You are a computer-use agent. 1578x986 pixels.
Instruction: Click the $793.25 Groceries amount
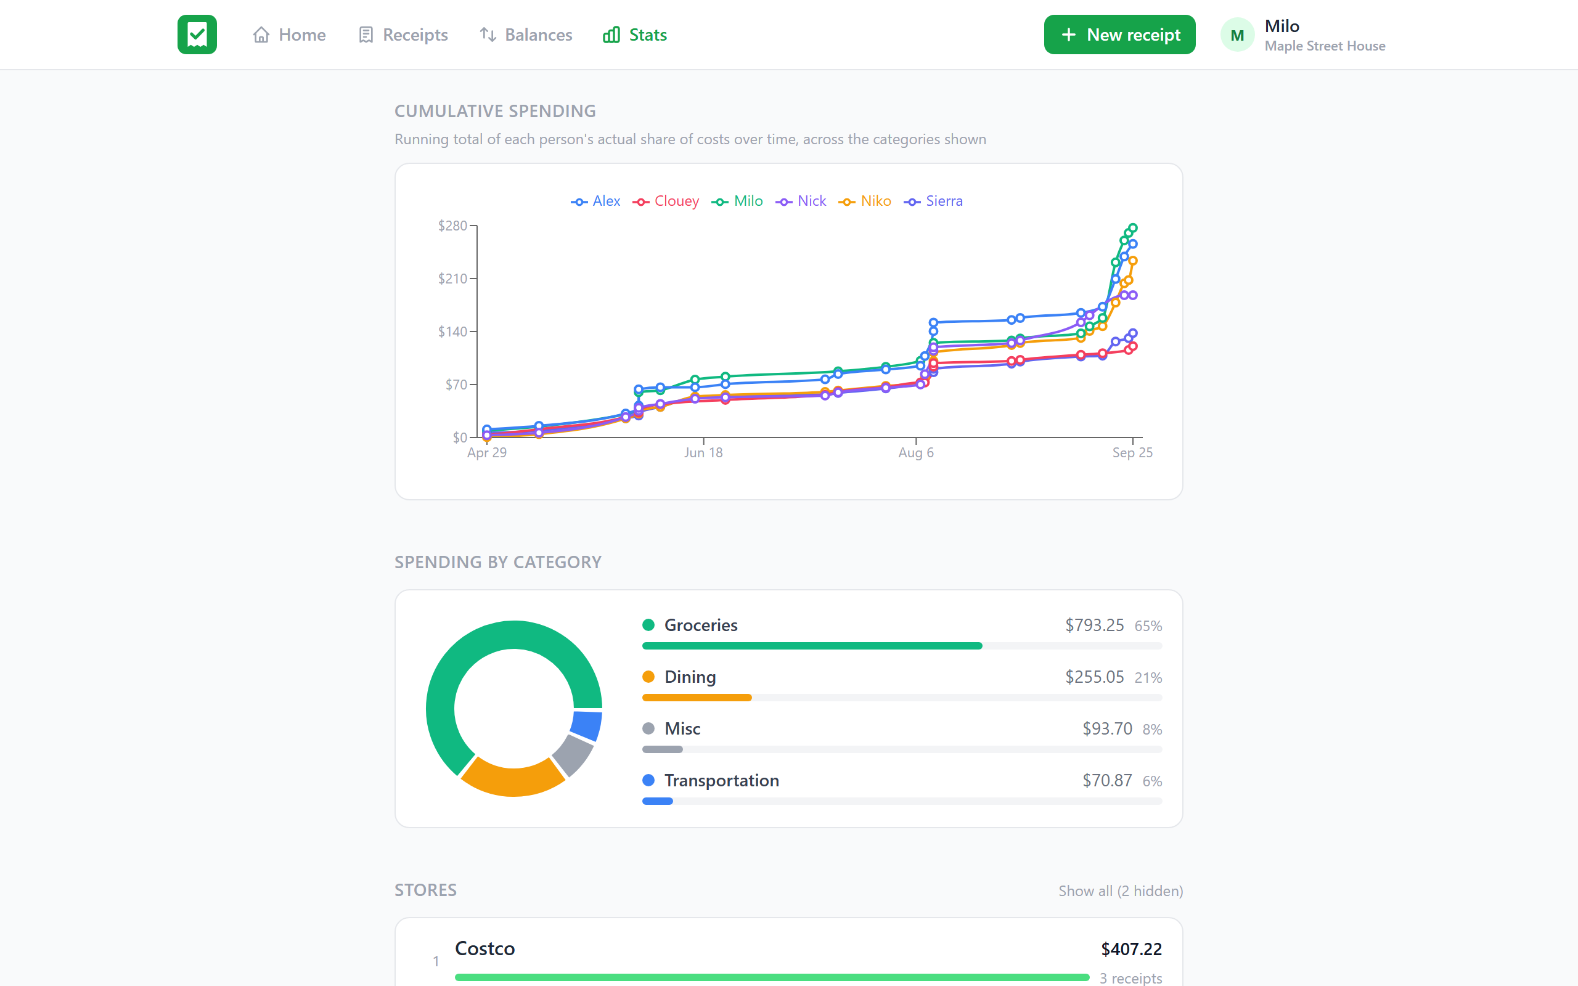click(x=1094, y=625)
